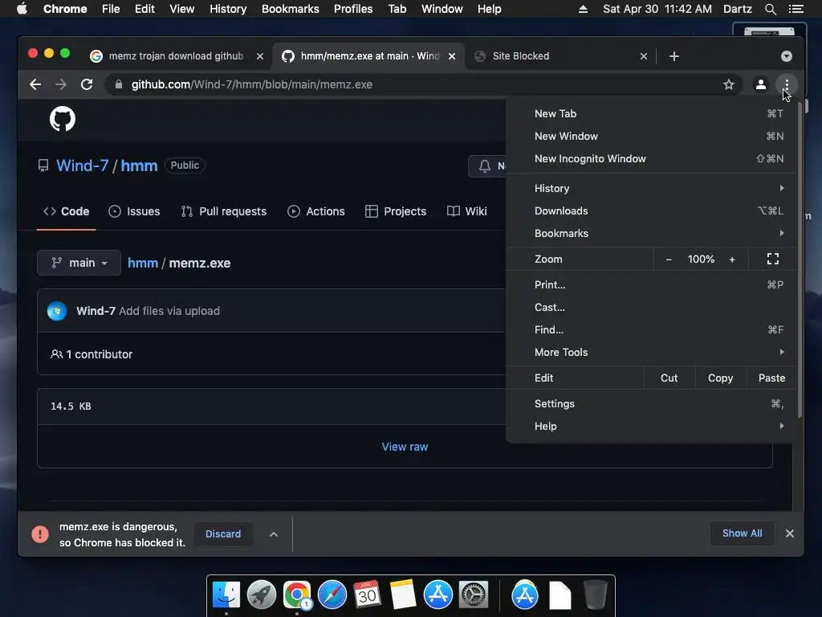822x617 pixels.
Task: Click Copy in the Edit row
Action: pyautogui.click(x=720, y=378)
